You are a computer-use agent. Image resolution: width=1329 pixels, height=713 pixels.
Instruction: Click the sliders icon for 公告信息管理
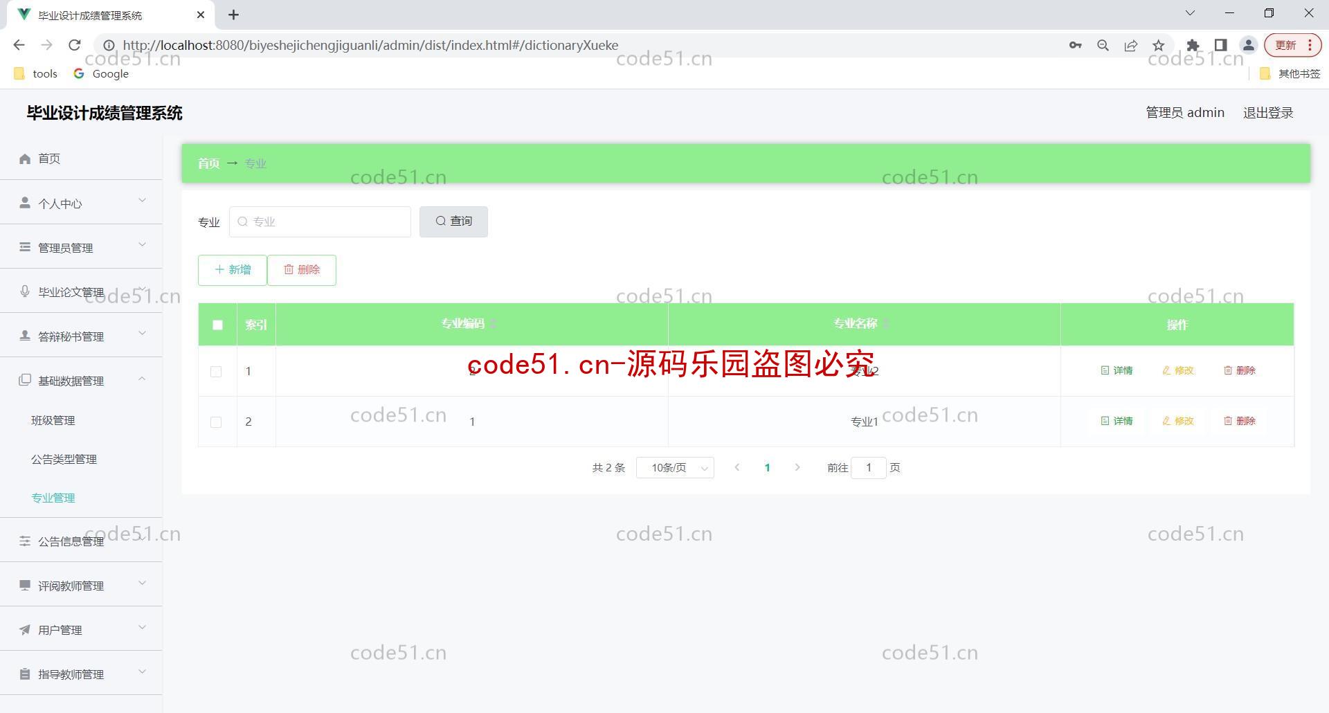click(x=25, y=541)
